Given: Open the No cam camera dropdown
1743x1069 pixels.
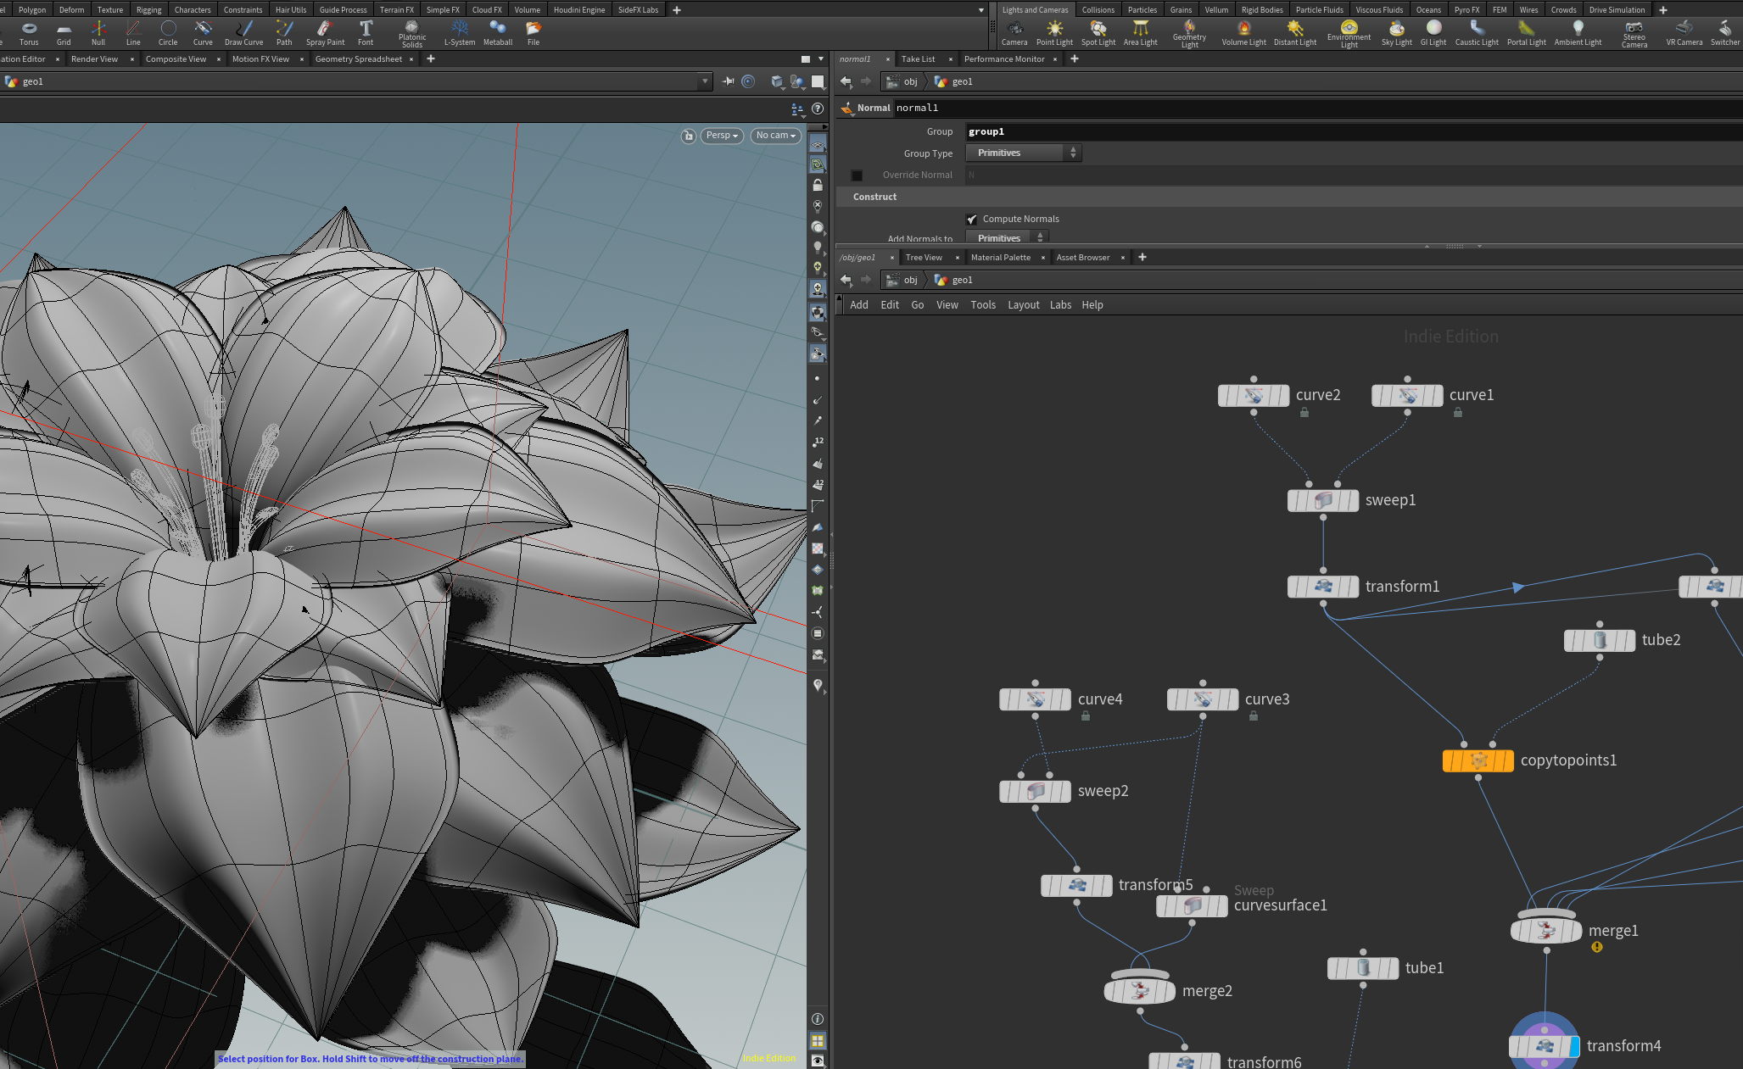Looking at the screenshot, I should point(776,136).
